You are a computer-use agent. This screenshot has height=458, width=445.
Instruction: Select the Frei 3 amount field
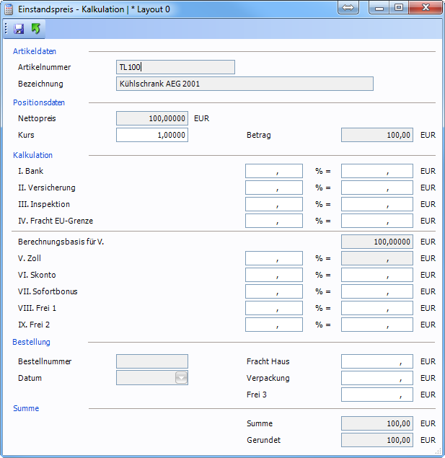click(376, 395)
